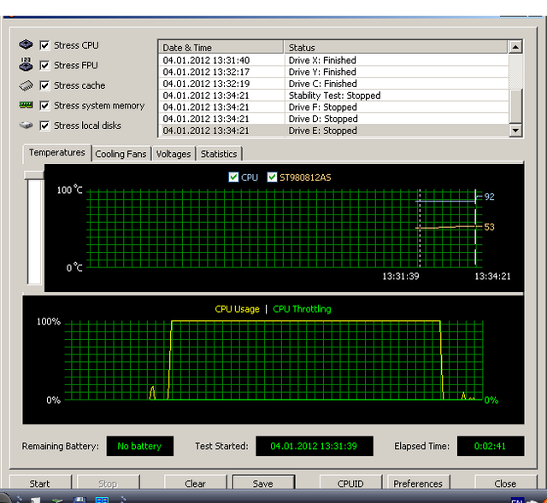Image resolution: width=547 pixels, height=503 pixels.
Task: Click the green RAM module icon
Action: click(26, 106)
